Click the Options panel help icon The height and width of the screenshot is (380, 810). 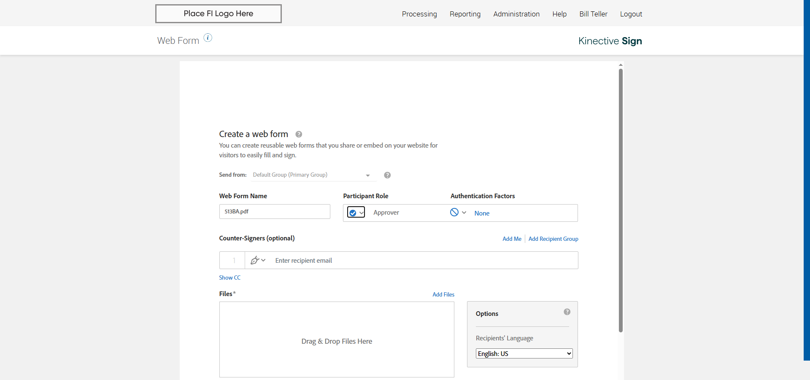click(x=567, y=312)
